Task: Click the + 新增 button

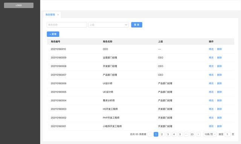Action: (53, 34)
